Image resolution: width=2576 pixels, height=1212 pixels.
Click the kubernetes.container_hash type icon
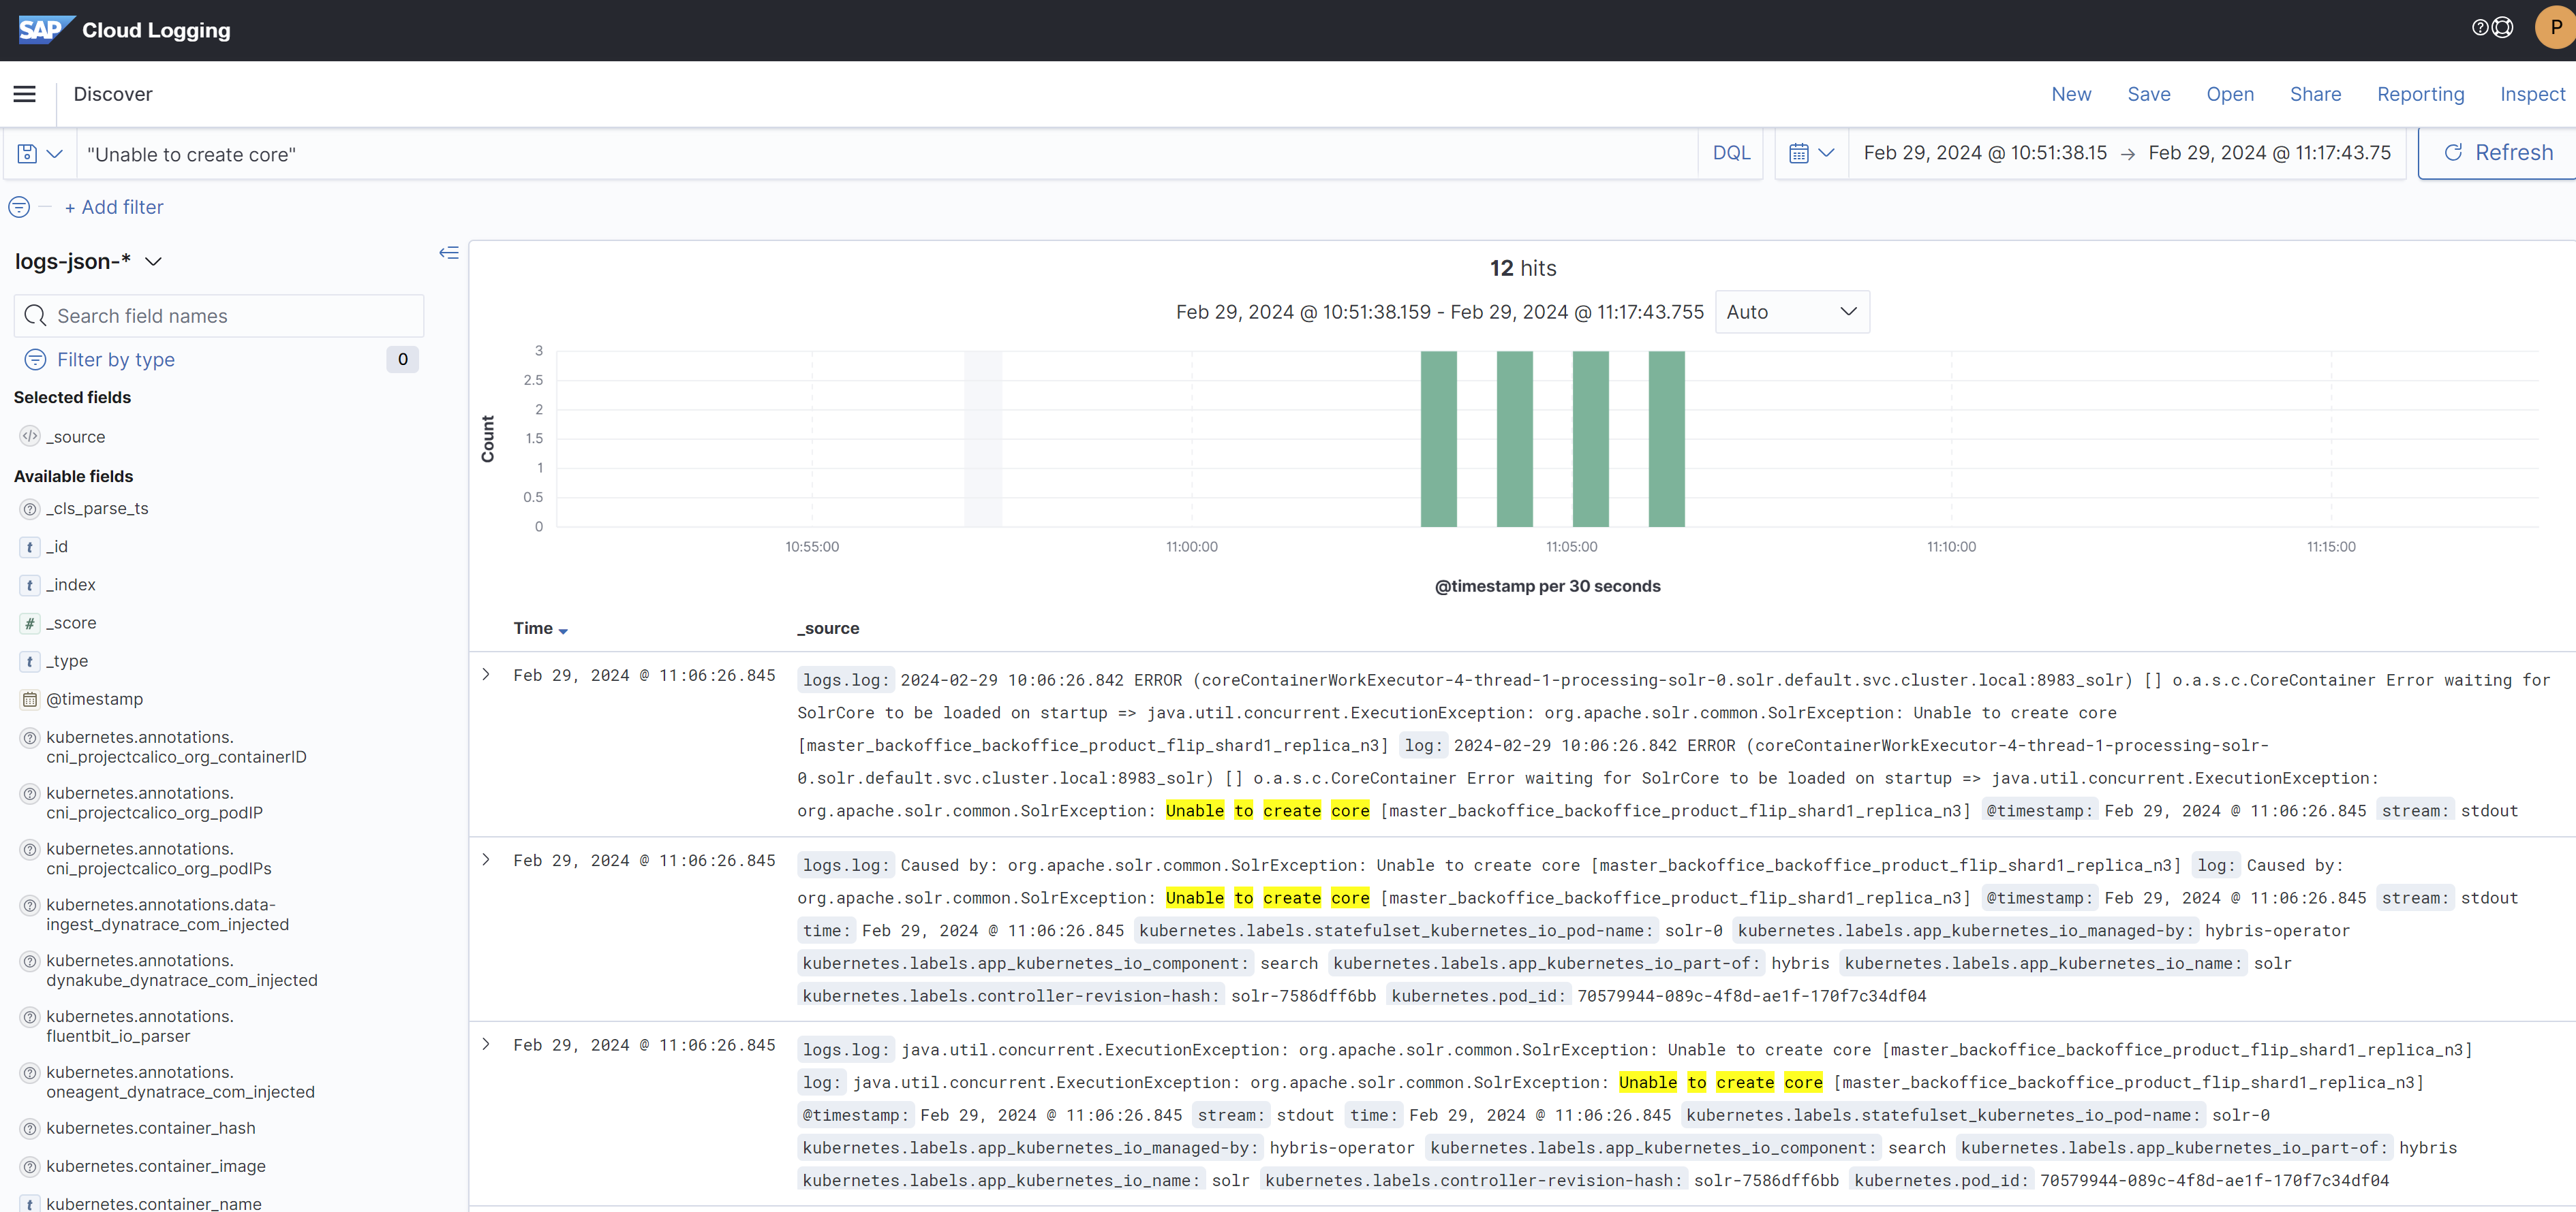click(30, 1128)
